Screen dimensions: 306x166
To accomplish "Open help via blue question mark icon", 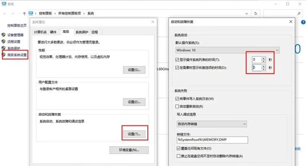I will [303, 22].
